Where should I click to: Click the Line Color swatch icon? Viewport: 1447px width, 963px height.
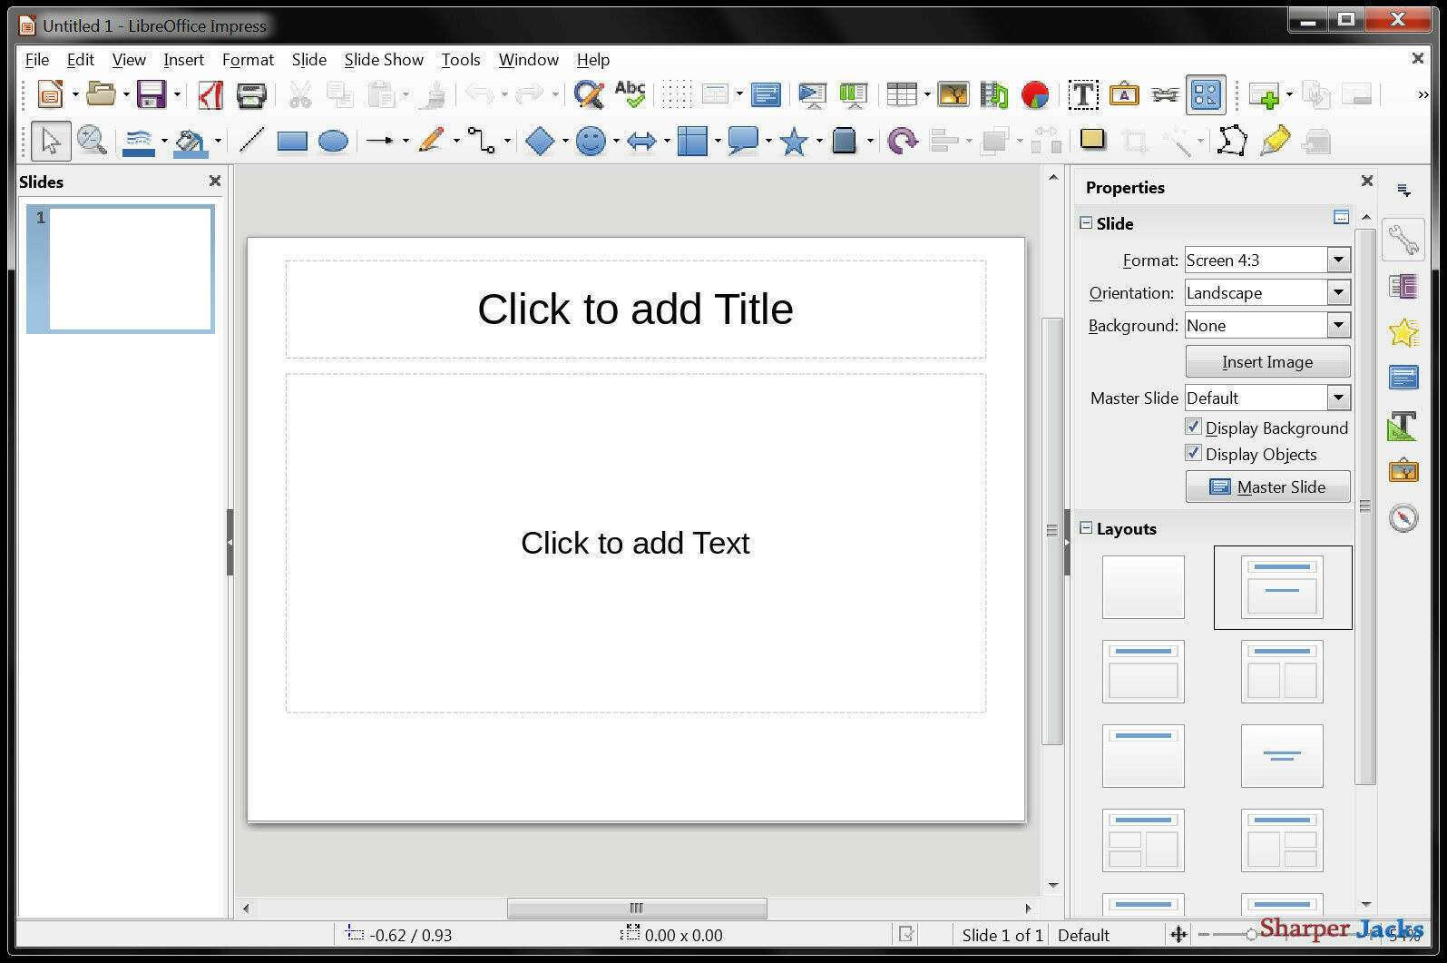[138, 141]
